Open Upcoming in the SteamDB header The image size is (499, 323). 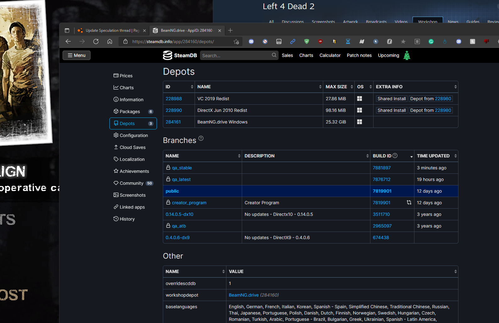click(x=389, y=55)
